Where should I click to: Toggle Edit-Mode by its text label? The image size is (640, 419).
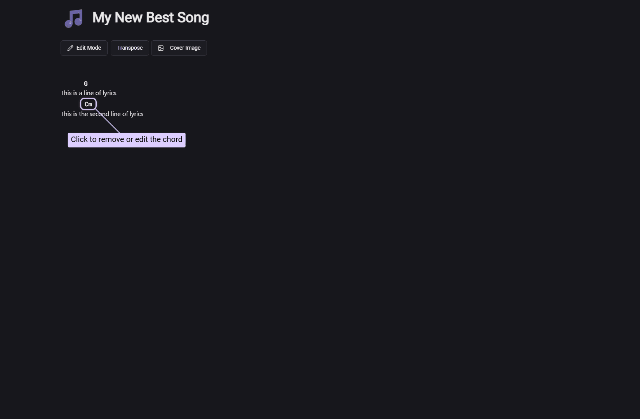click(x=89, y=48)
